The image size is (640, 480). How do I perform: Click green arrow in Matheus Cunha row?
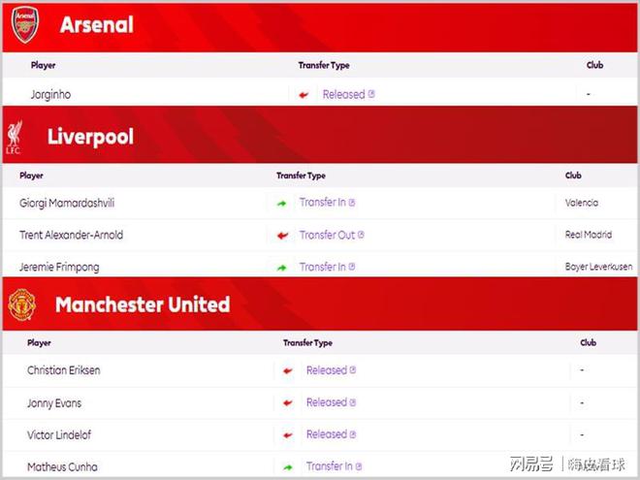(x=288, y=466)
